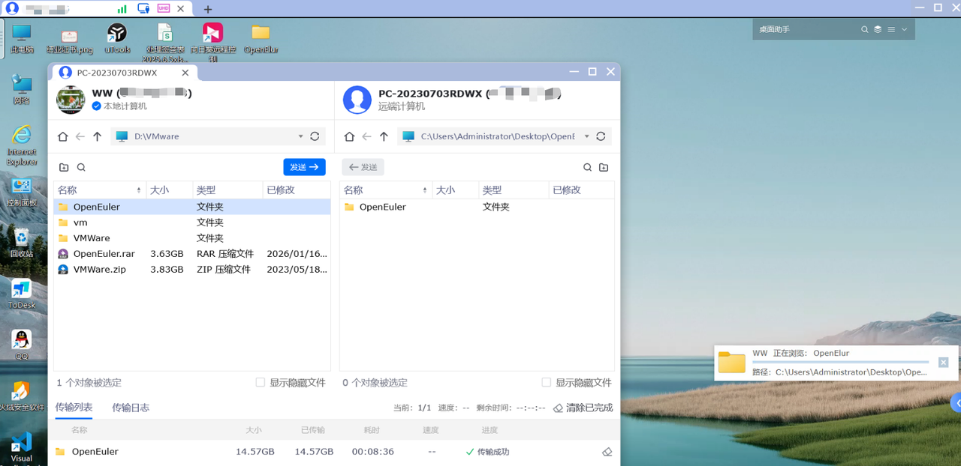Expand the remote path dropdown
Image resolution: width=961 pixels, height=466 pixels.
pyautogui.click(x=586, y=136)
